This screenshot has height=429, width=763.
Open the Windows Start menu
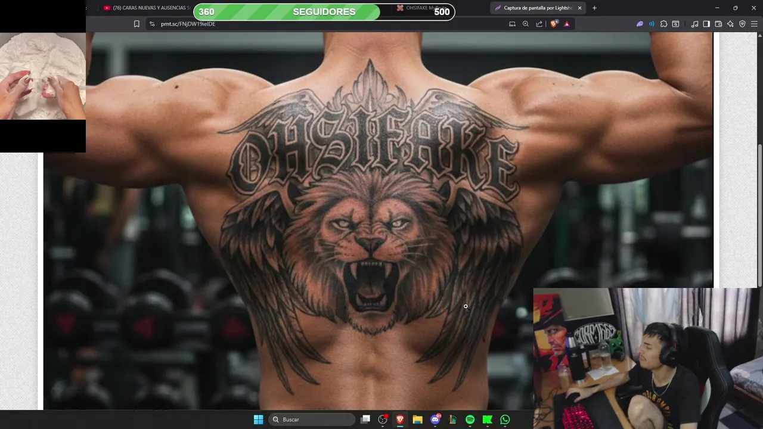[x=258, y=419]
